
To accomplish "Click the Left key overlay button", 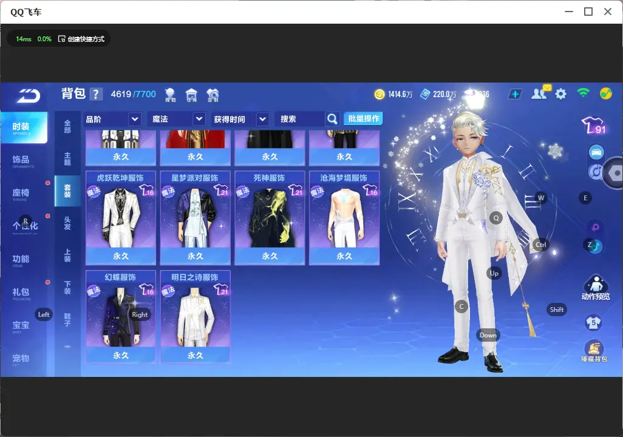I will click(x=44, y=314).
